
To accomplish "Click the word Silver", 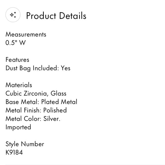I will (51, 119).
